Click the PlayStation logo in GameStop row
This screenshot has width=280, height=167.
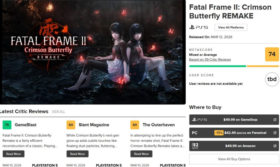pos(200,120)
